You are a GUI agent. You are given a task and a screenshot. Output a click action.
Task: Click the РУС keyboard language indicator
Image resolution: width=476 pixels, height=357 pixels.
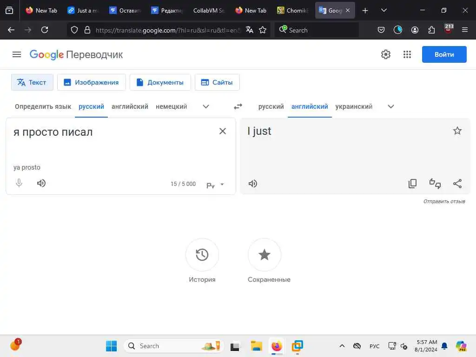[374, 346]
